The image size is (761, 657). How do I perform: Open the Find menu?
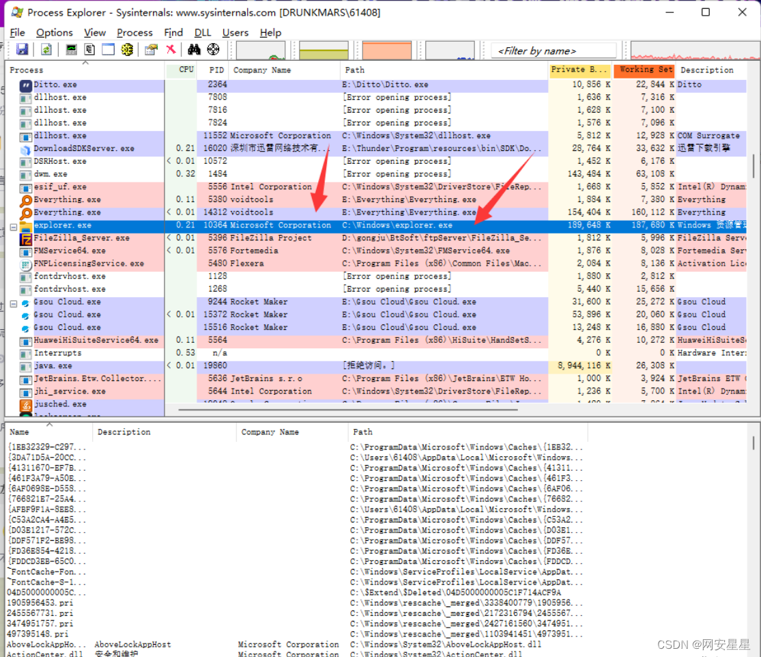coord(173,33)
